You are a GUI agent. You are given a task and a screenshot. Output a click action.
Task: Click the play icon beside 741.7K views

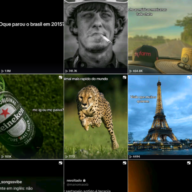pyautogui.click(x=67, y=71)
